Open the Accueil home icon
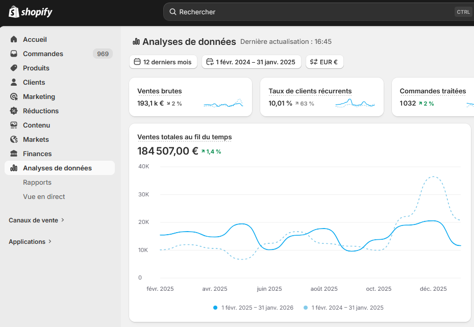Screen dimensions: 474x327 [13, 39]
